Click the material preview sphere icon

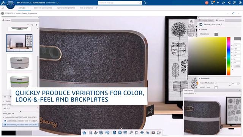[201, 24]
